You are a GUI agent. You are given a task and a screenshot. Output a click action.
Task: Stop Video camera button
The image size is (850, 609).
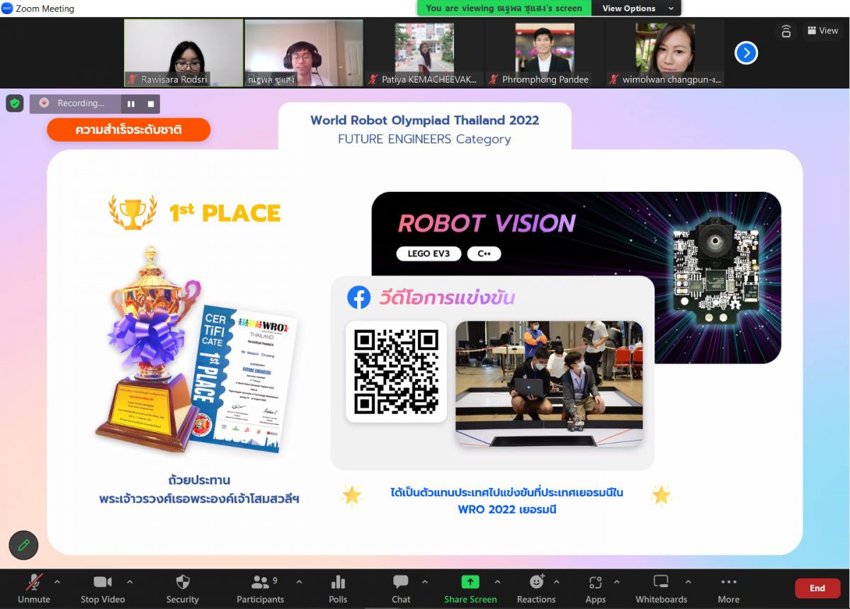(103, 588)
